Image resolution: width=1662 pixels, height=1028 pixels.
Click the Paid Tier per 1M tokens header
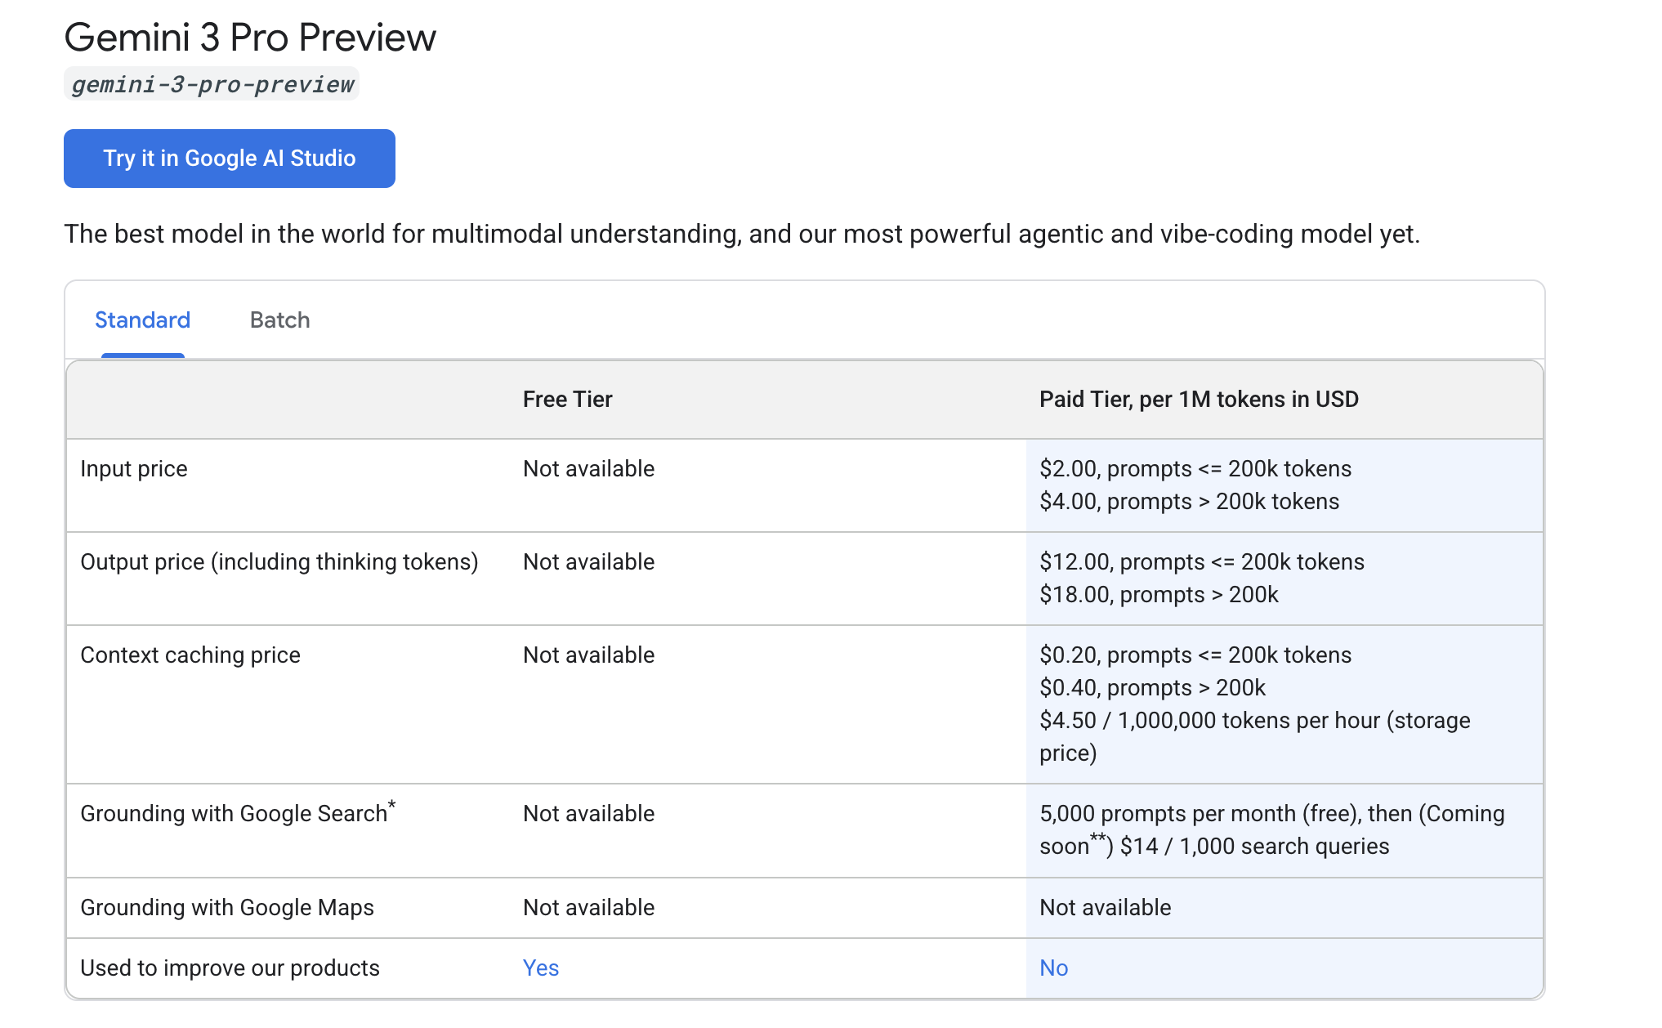click(1198, 400)
